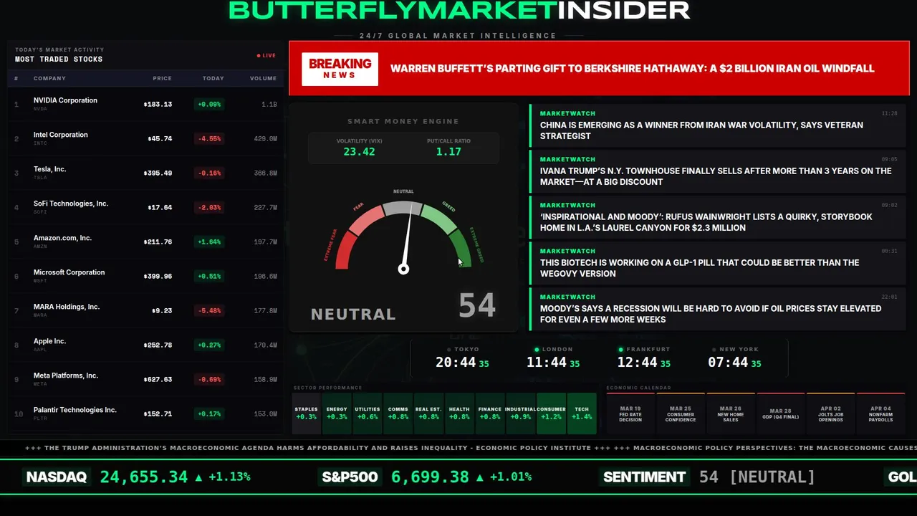917x516 pixels.
Task: Click the sentiment gauge needle
Action: [407, 240]
